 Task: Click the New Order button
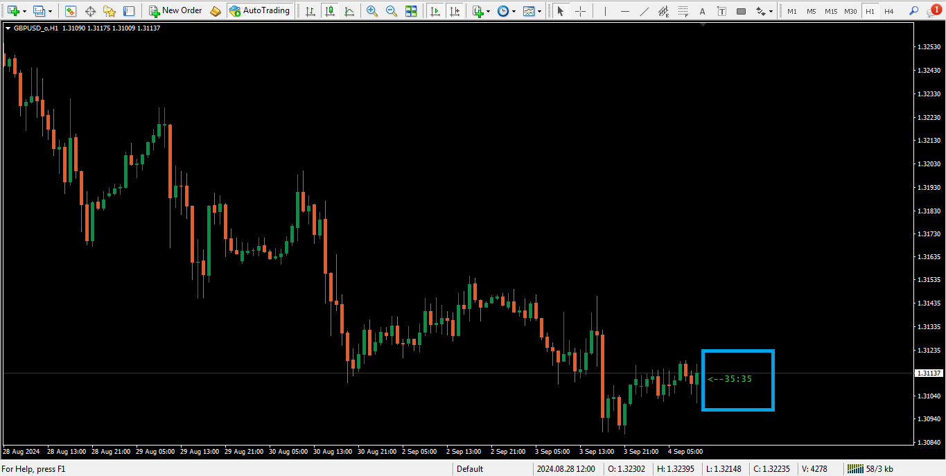point(175,11)
